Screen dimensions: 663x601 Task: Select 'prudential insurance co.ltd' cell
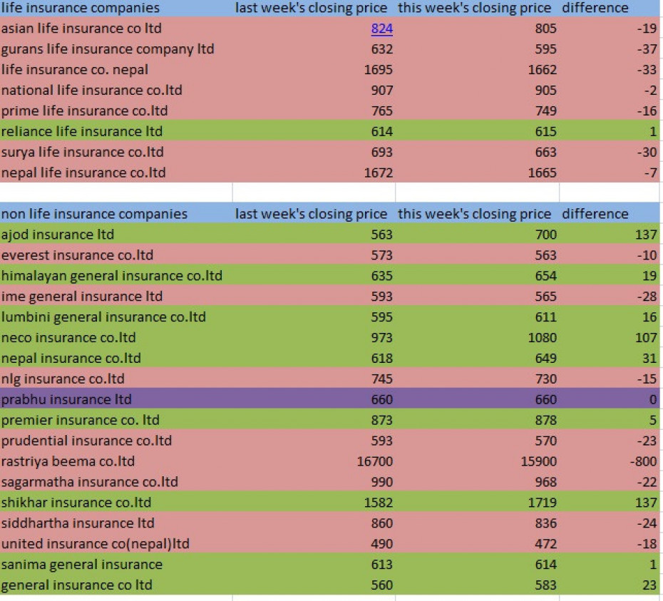coord(116,441)
